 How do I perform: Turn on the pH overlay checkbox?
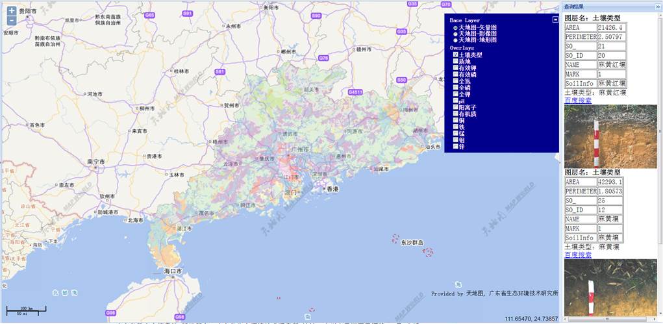456,101
